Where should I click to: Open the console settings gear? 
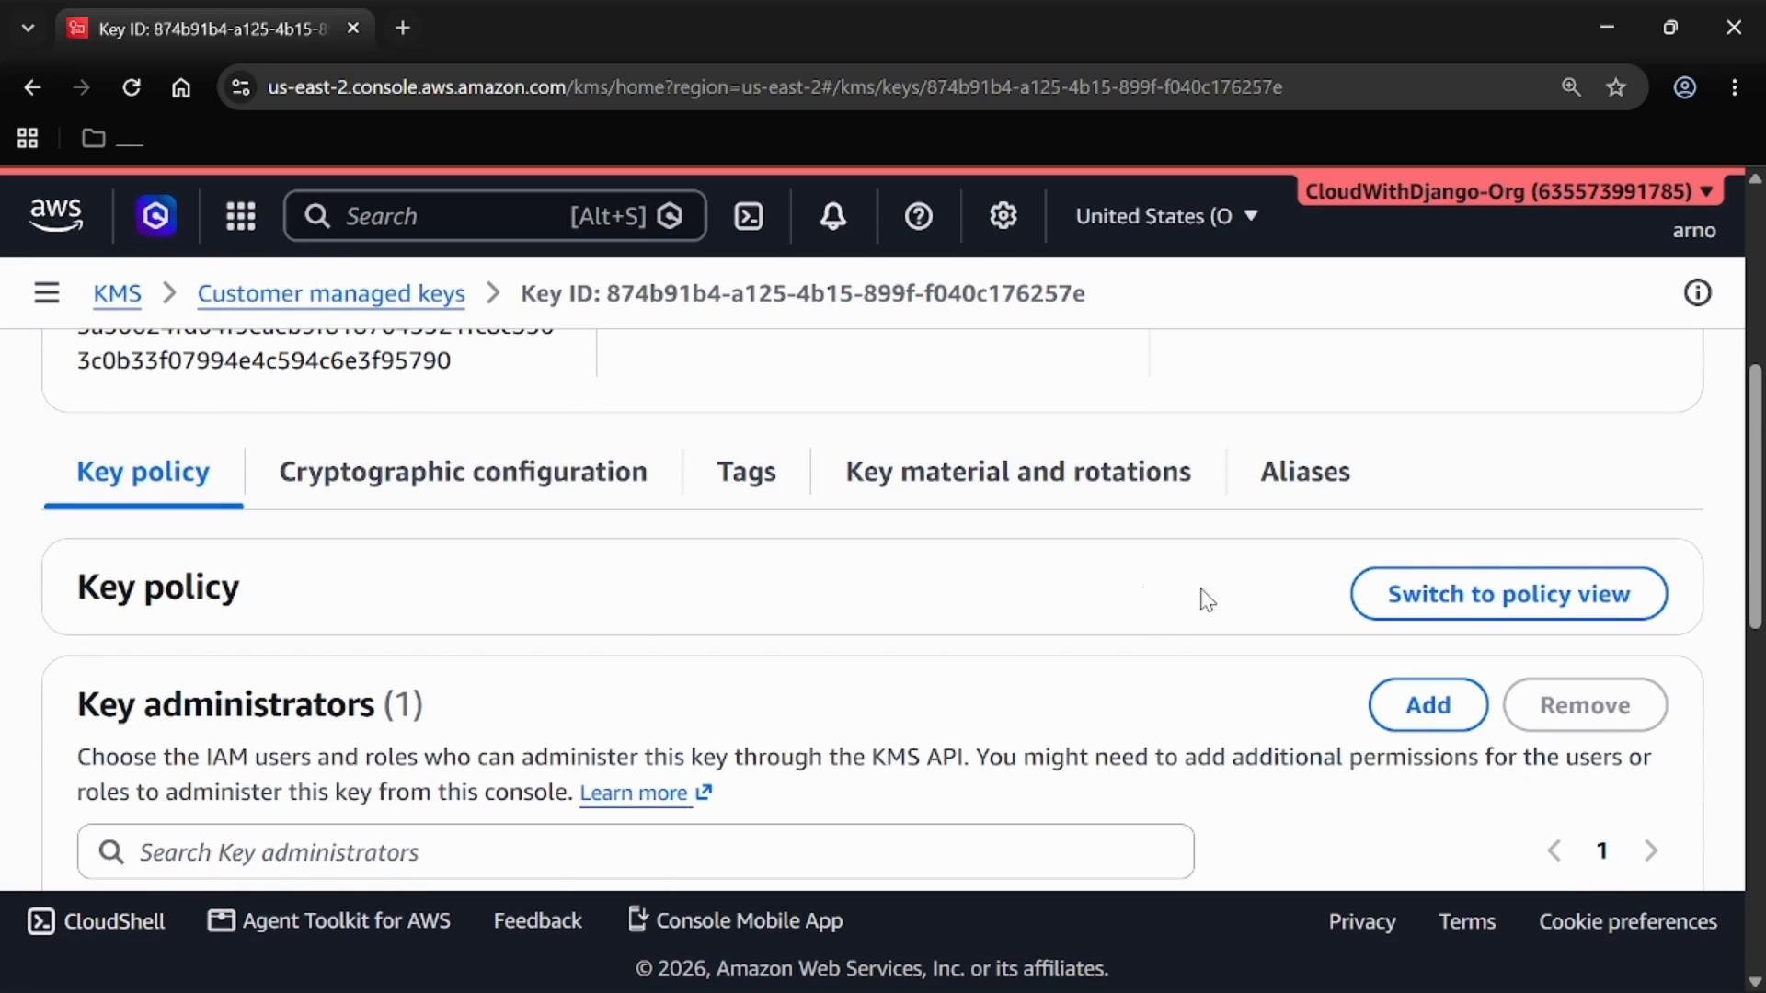tap(1003, 216)
